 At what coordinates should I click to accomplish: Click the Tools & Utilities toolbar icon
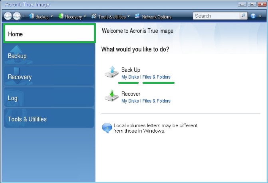tap(94, 16)
